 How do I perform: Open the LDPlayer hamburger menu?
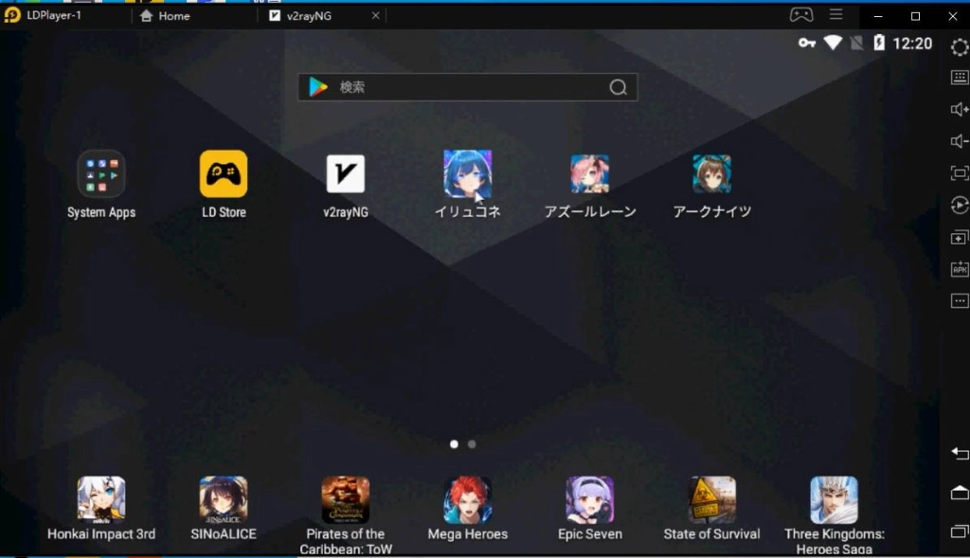[x=835, y=15]
